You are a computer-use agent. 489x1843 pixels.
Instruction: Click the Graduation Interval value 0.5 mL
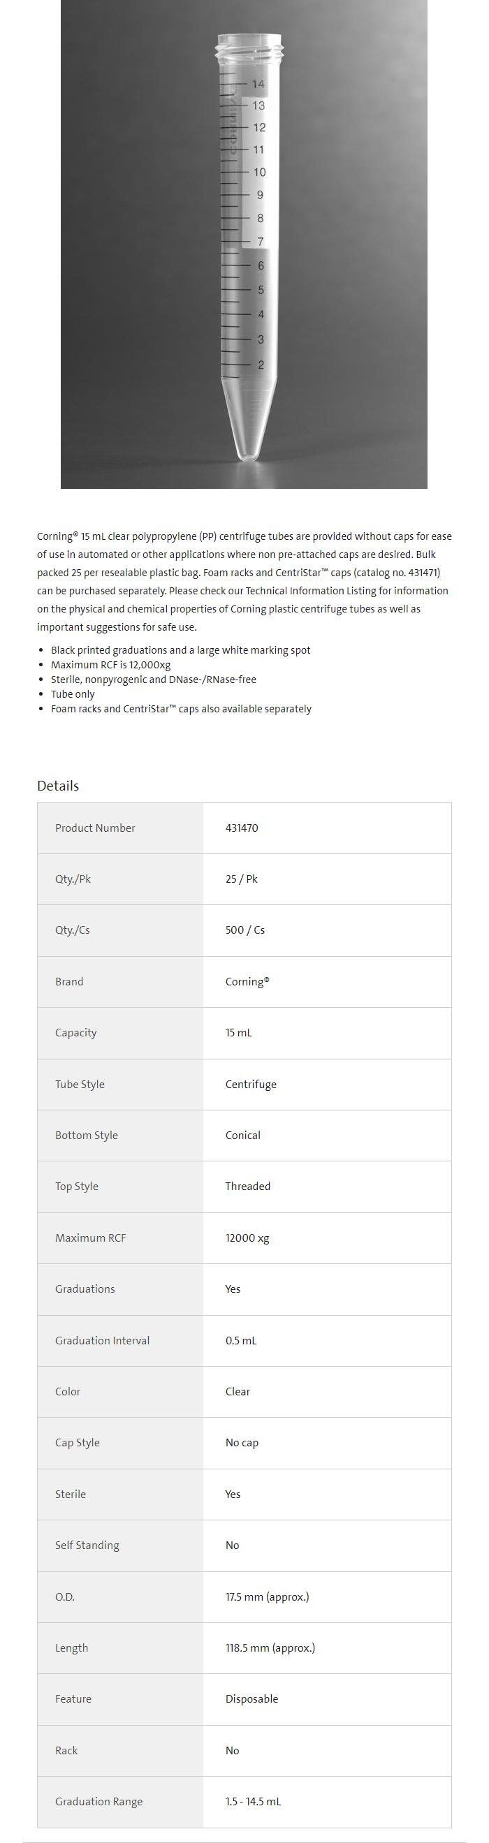[240, 1340]
